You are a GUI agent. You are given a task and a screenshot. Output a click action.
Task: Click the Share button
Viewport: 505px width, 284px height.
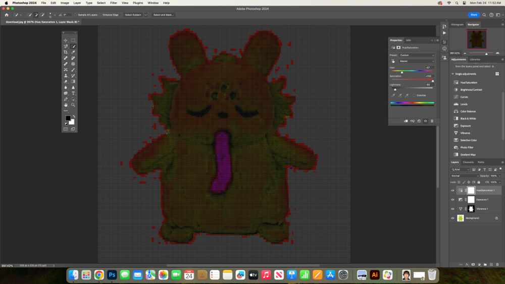(x=474, y=15)
